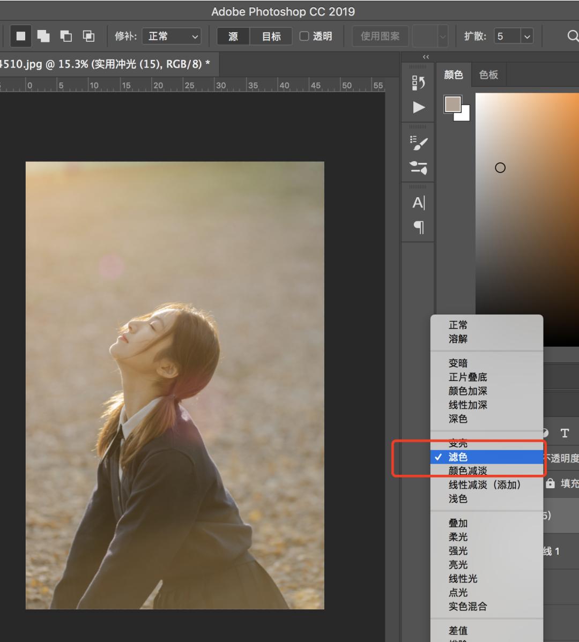Open the Paragraph panel icon
Viewport: 579px width, 642px height.
pyautogui.click(x=418, y=227)
